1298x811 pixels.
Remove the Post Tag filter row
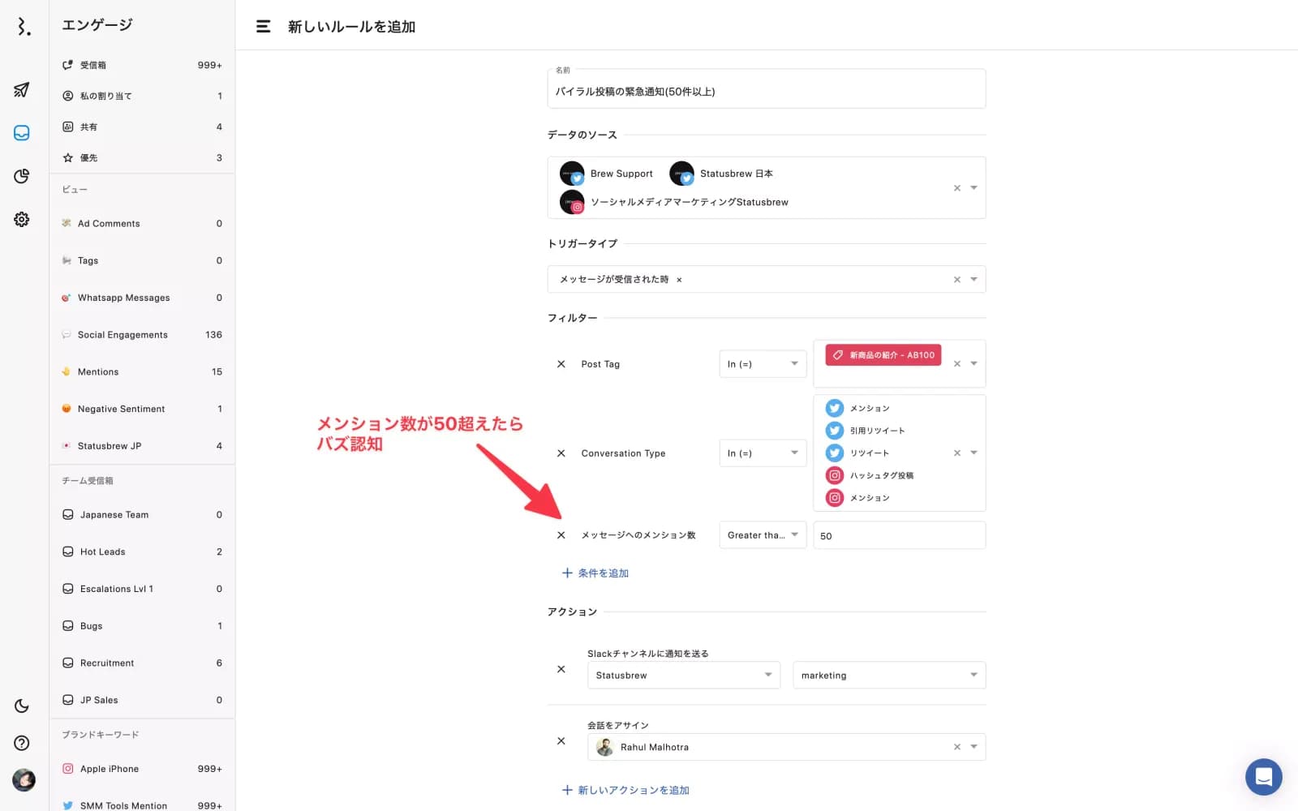[x=561, y=364]
